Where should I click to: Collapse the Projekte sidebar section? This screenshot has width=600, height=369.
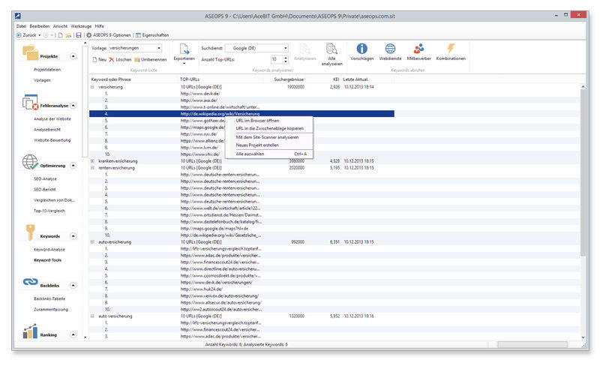pos(73,56)
